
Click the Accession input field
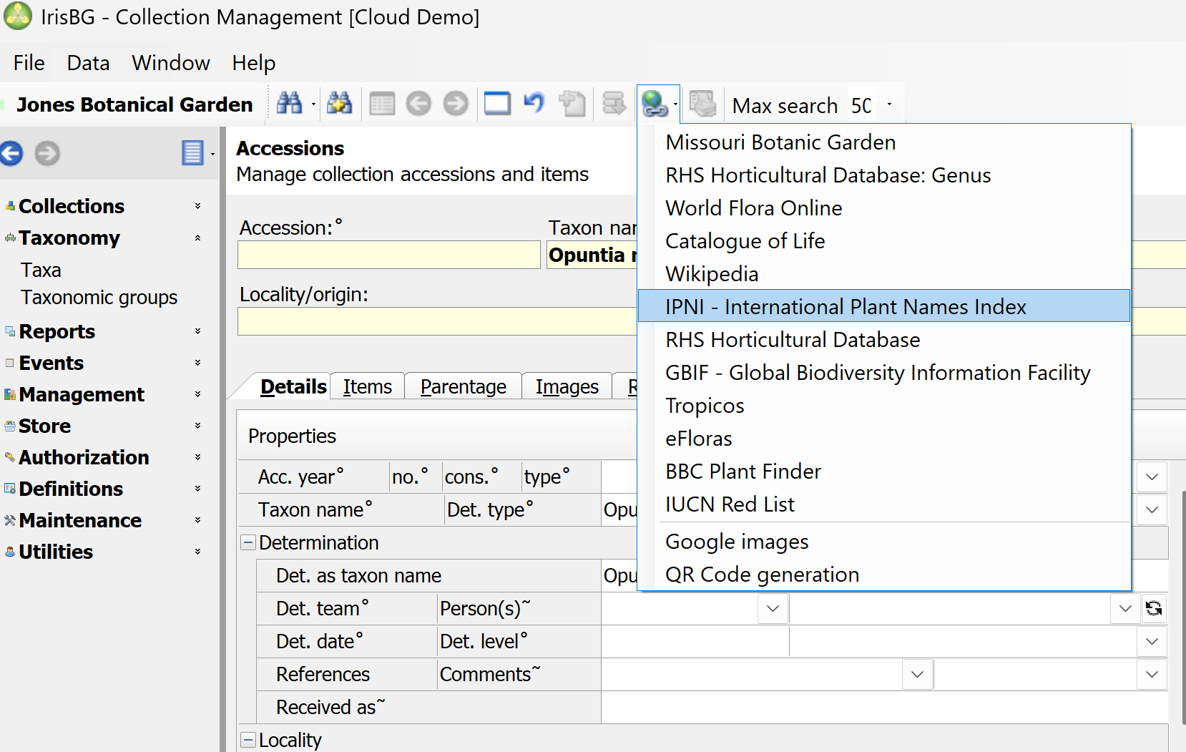click(x=388, y=255)
